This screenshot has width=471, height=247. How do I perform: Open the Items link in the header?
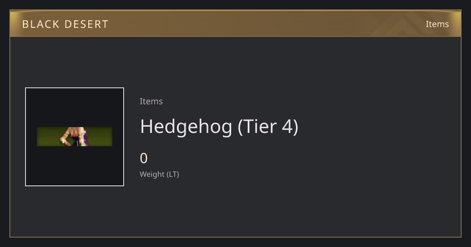click(x=437, y=24)
